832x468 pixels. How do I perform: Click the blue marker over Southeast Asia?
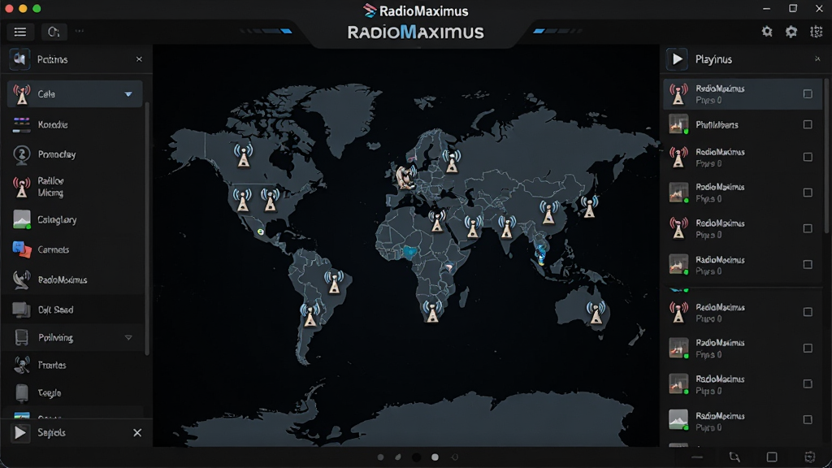(540, 254)
